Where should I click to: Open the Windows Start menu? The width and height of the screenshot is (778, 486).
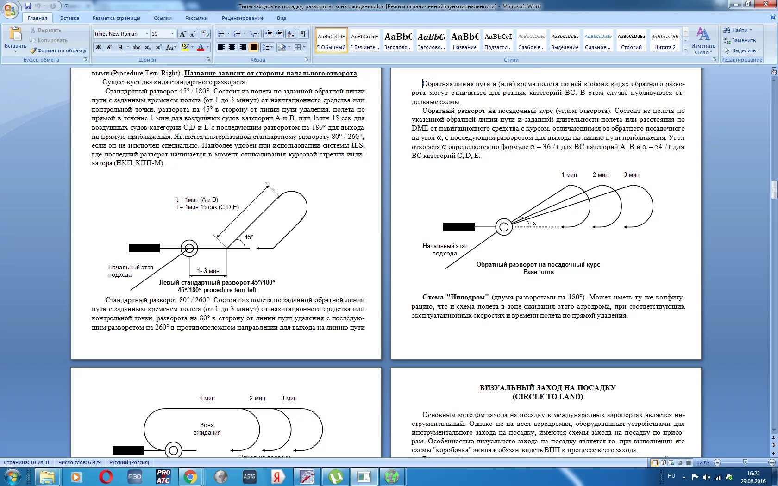13,477
